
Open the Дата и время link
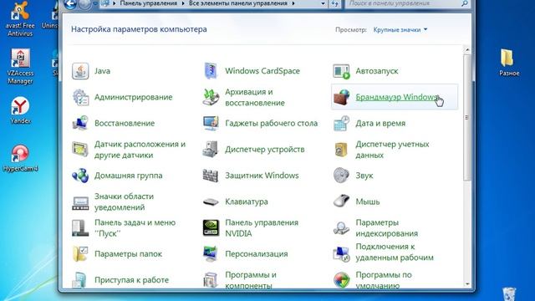tap(380, 123)
